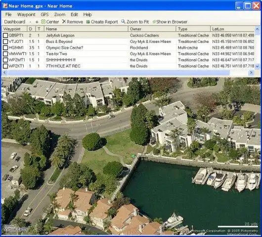Screen dimensions: 262x237
Task: Click the horizontal scroll left arrow
Action: (4, 73)
